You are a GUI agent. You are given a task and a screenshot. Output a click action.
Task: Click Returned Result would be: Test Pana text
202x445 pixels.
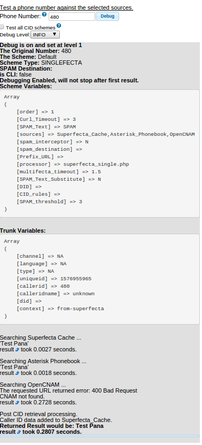point(52,426)
